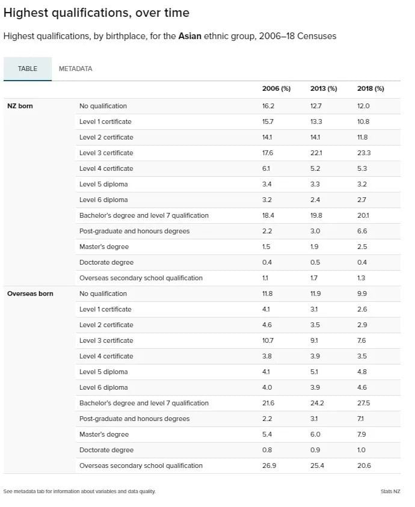The width and height of the screenshot is (415, 507).
Task: Select the Overseas born row group label
Action: pos(30,293)
